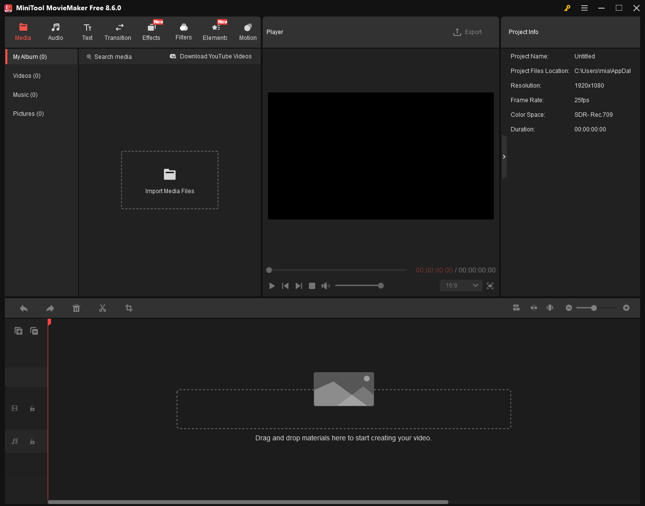This screenshot has width=645, height=506.
Task: Select Videos (0) category
Action: click(42, 76)
